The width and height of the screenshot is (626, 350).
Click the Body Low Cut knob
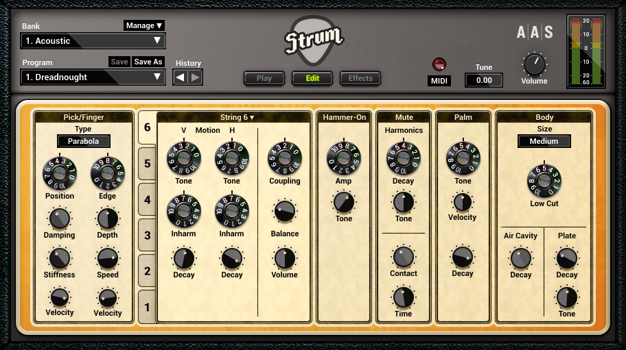pos(544,182)
